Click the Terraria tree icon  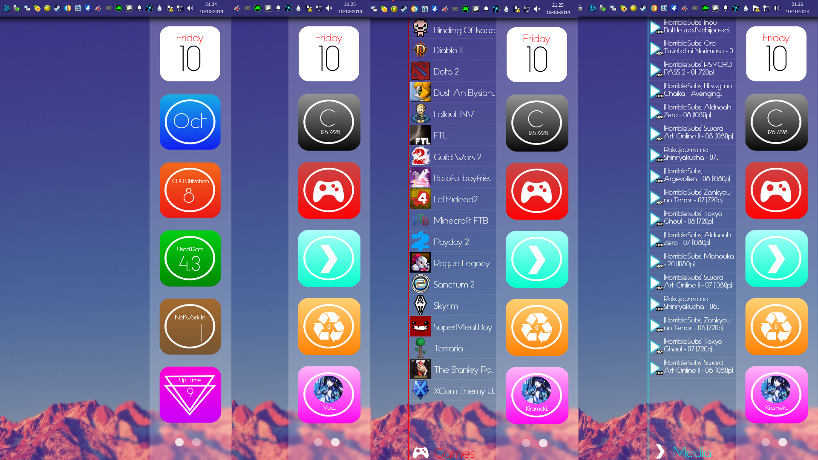420,348
